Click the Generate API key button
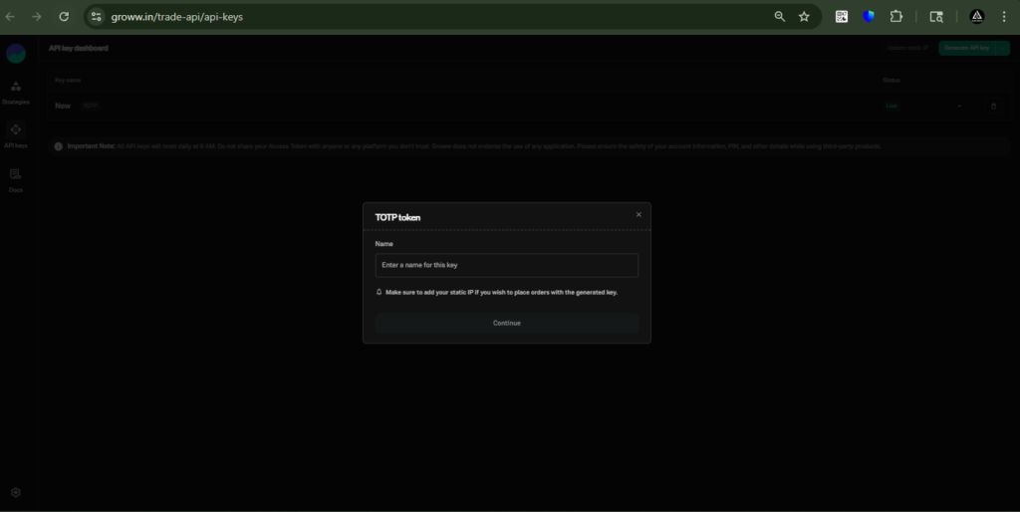1020x512 pixels. pyautogui.click(x=966, y=48)
